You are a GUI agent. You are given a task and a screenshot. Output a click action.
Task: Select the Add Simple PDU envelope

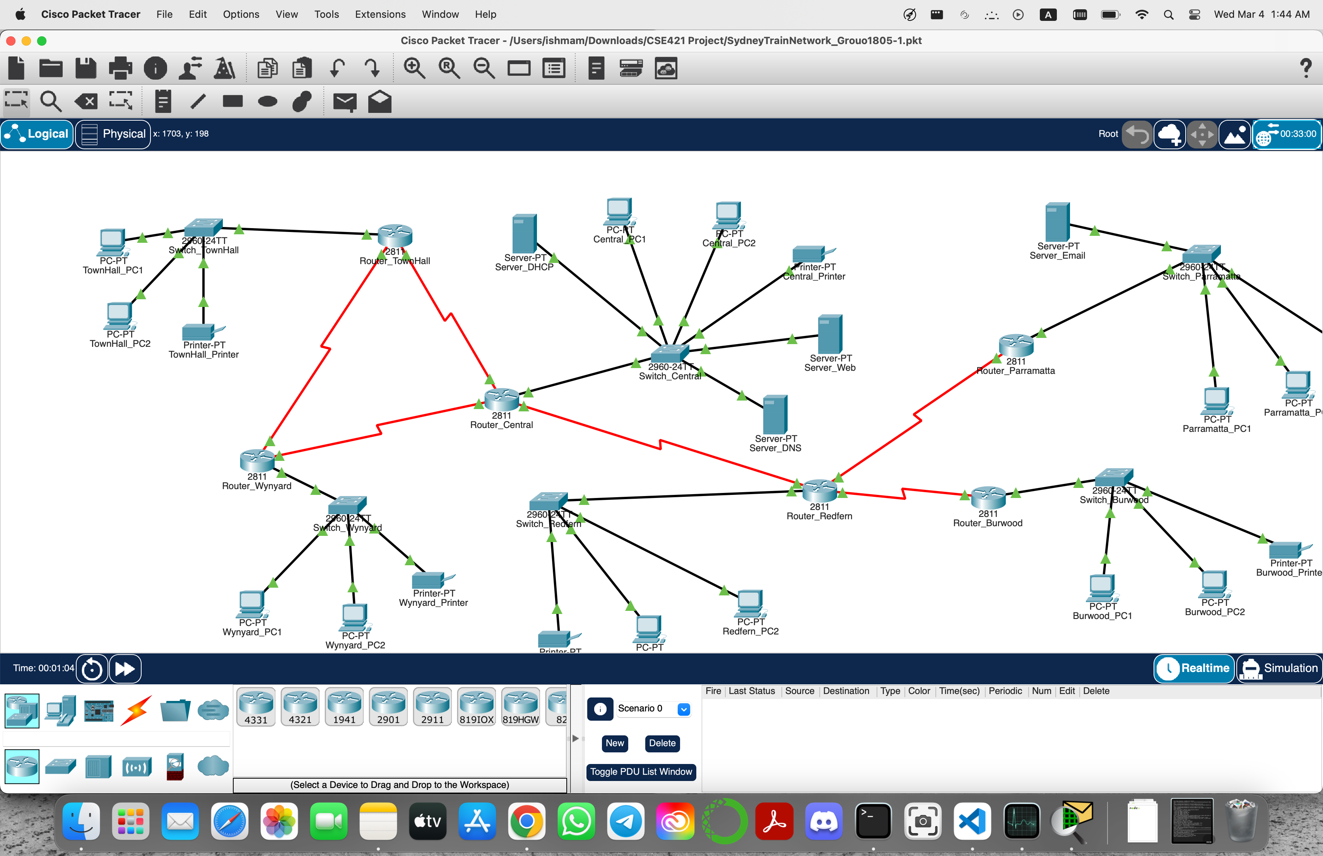345,102
